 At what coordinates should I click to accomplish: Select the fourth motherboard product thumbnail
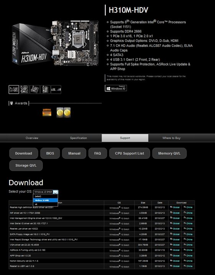45,89
